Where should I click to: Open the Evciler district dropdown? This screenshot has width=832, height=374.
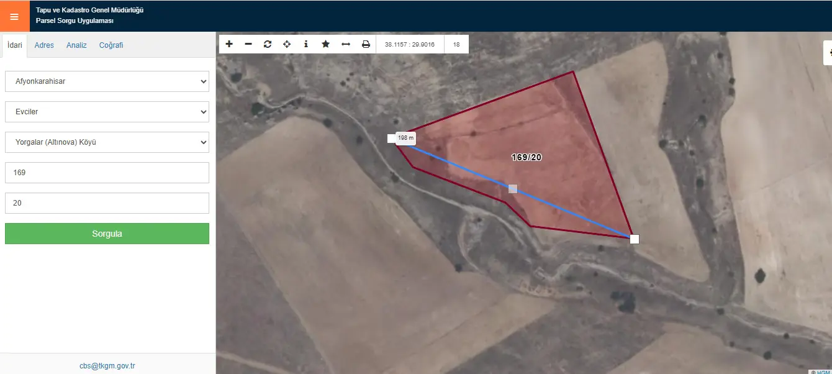107,112
